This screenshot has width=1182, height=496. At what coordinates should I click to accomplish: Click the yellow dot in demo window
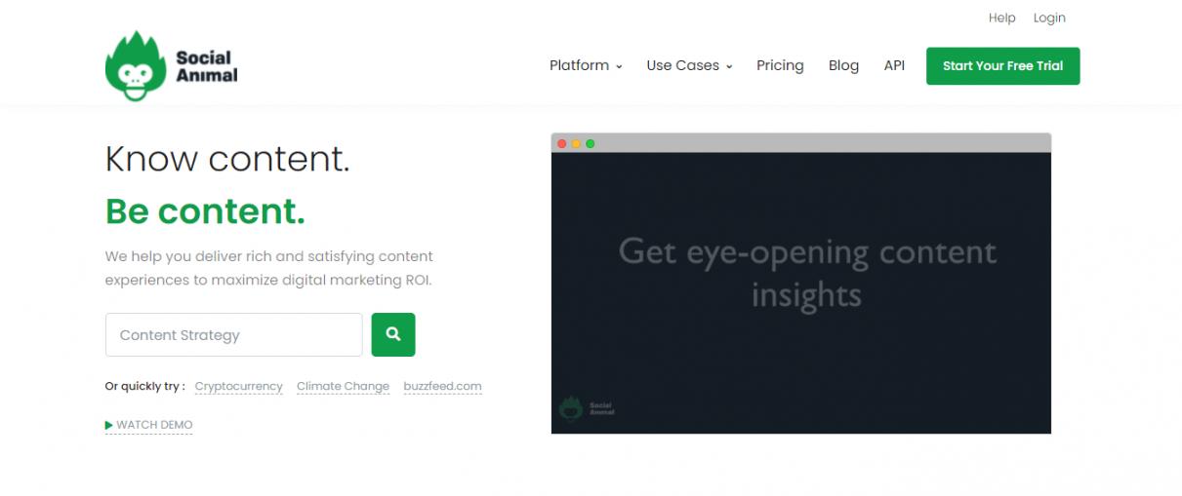576,144
